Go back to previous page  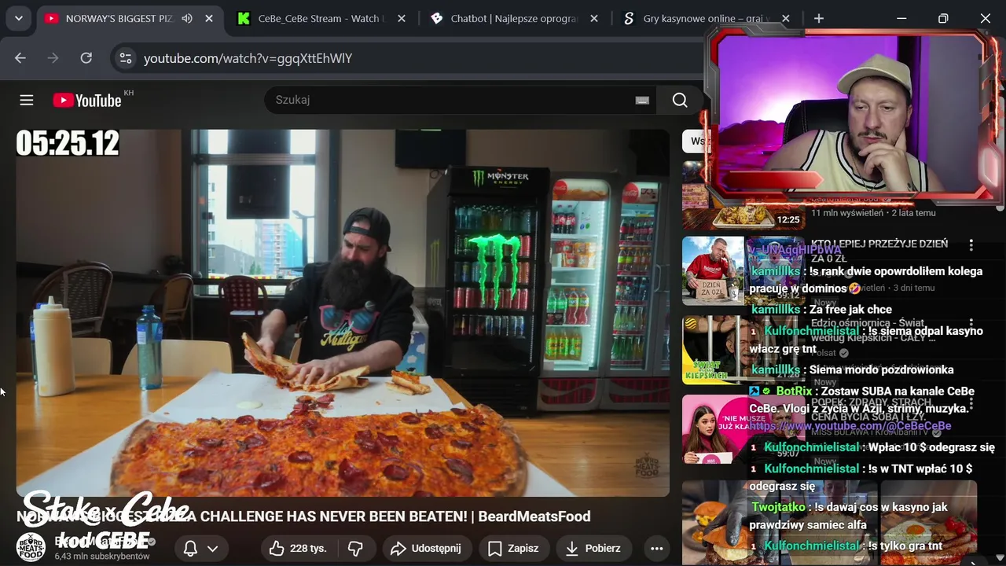tap(20, 58)
